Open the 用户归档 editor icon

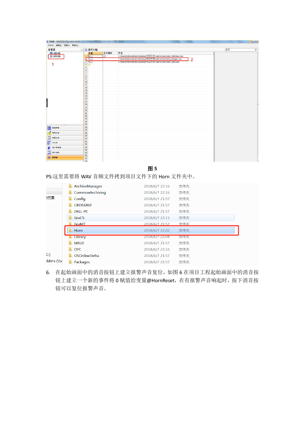coord(49,153)
